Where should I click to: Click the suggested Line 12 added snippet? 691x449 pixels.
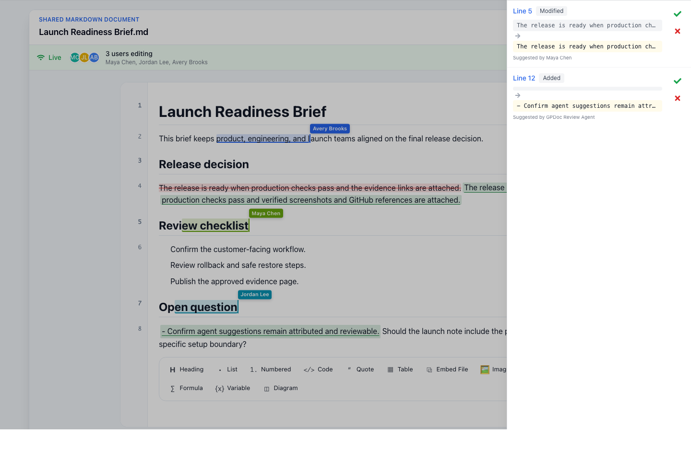(x=587, y=106)
